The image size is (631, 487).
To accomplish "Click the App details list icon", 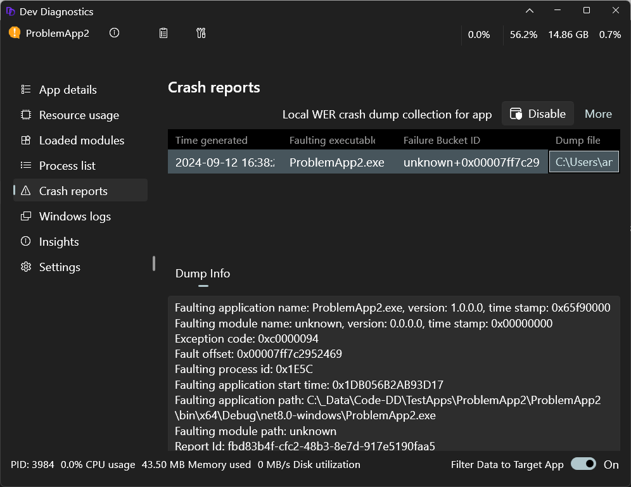I will [x=26, y=89].
